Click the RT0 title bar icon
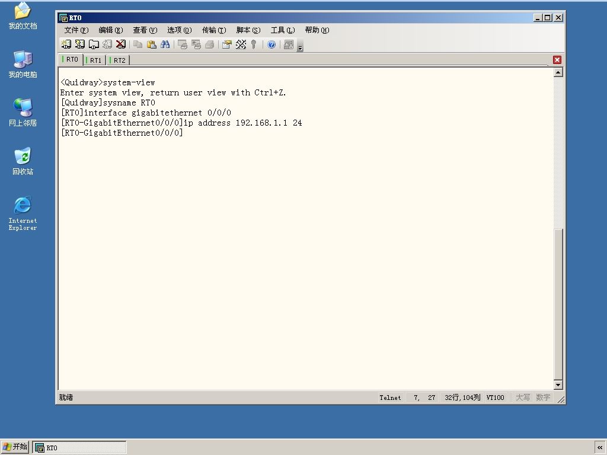This screenshot has height=455, width=607. point(63,18)
